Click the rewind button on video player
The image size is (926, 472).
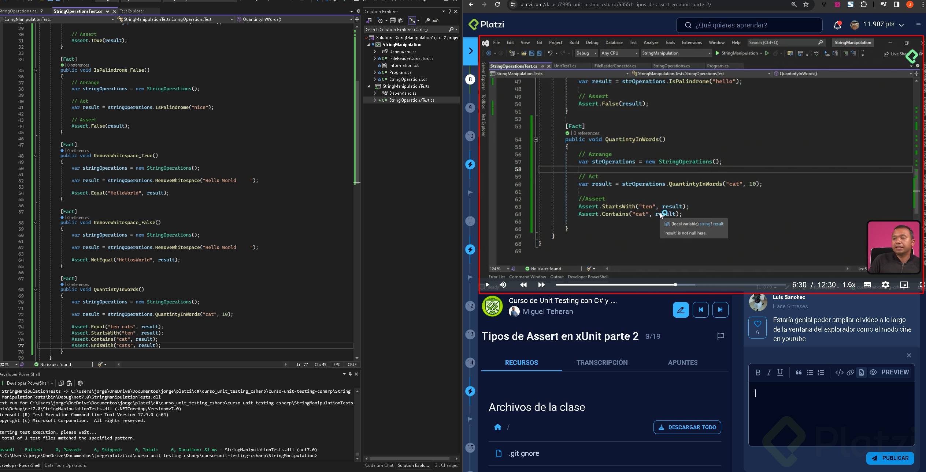pos(523,285)
